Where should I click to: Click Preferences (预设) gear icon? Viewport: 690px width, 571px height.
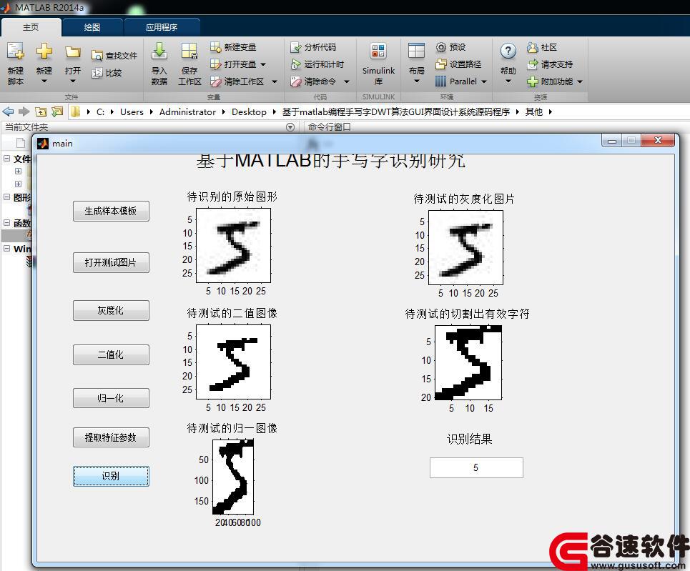pos(441,46)
